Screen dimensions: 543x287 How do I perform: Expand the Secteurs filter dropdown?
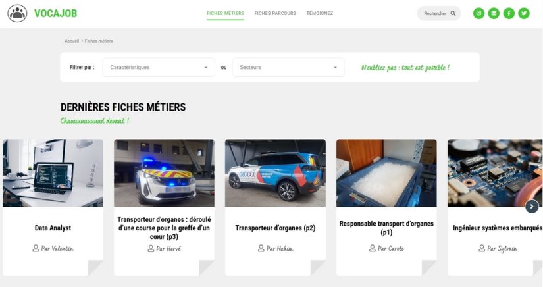tap(288, 67)
